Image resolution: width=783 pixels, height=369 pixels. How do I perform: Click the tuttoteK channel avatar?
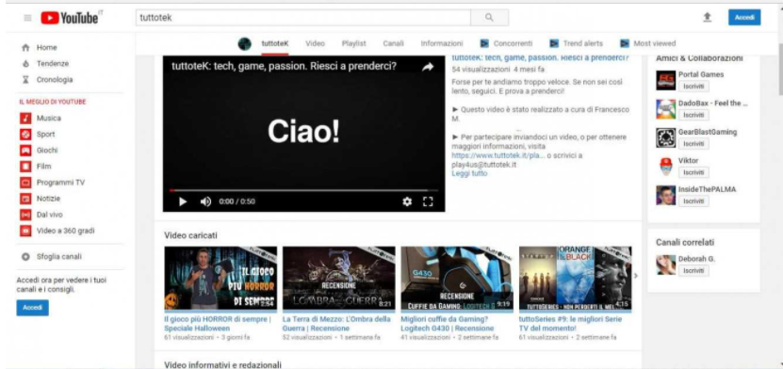tap(245, 44)
